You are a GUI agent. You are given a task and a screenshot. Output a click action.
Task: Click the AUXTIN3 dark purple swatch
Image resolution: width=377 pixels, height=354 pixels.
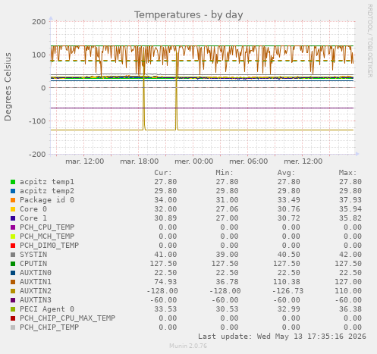click(13, 300)
